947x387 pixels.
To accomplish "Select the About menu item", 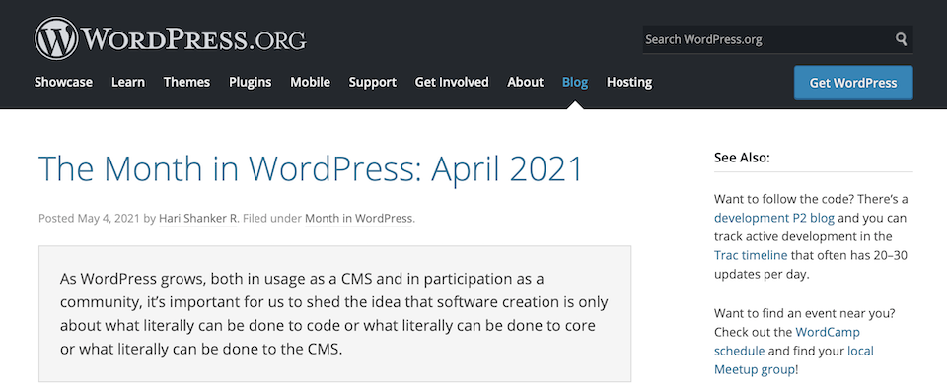I will 526,82.
